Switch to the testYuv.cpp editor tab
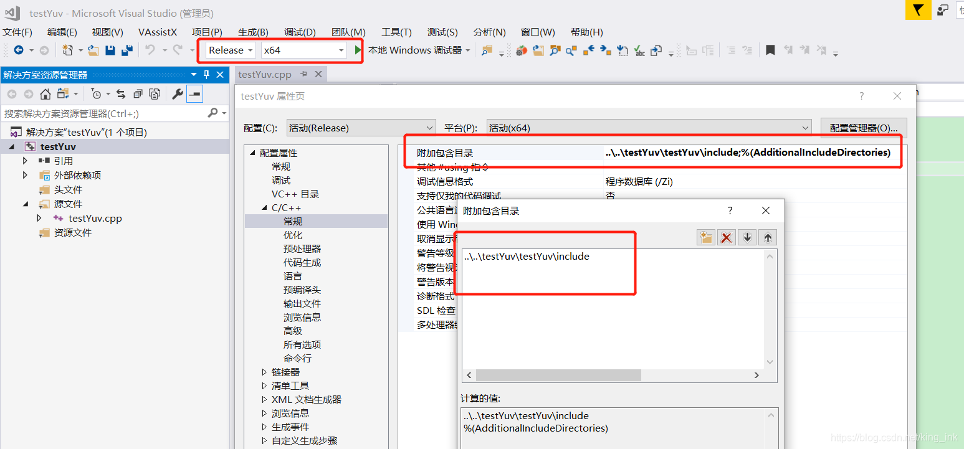 (x=265, y=74)
